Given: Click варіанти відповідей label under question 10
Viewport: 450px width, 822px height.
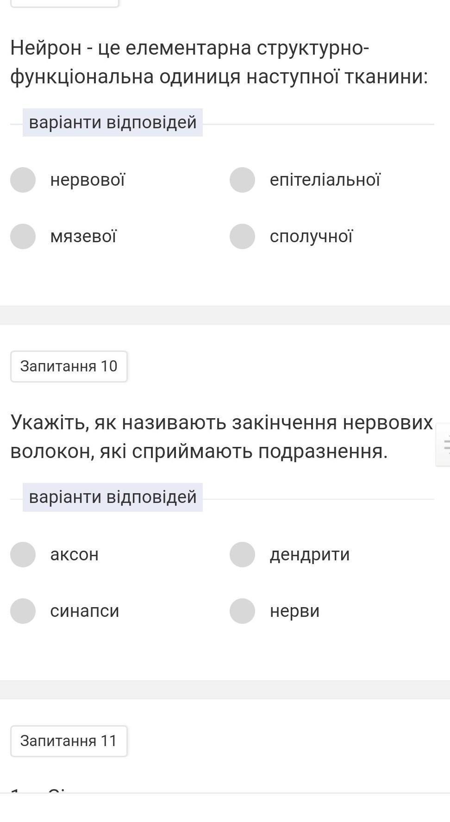Looking at the screenshot, I should (x=112, y=497).
